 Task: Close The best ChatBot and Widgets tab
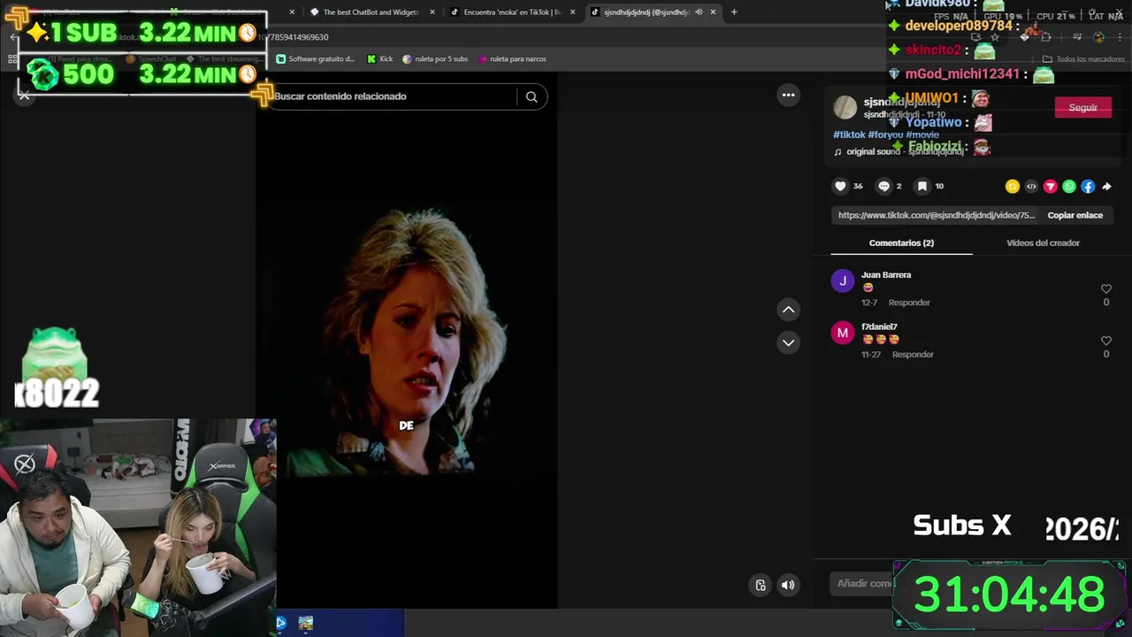point(432,12)
